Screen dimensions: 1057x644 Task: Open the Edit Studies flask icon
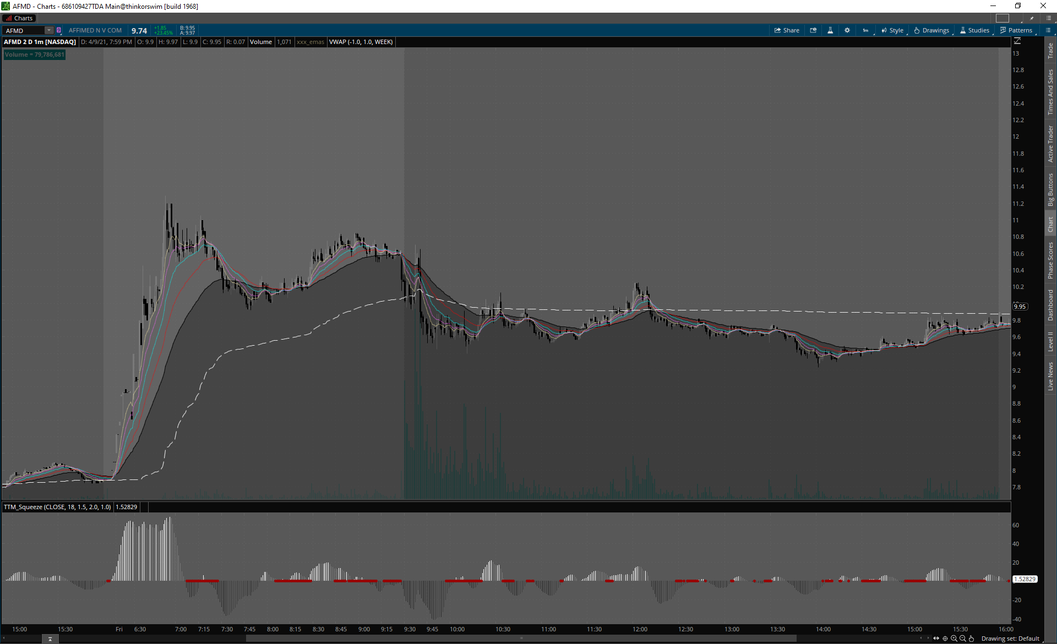(830, 30)
